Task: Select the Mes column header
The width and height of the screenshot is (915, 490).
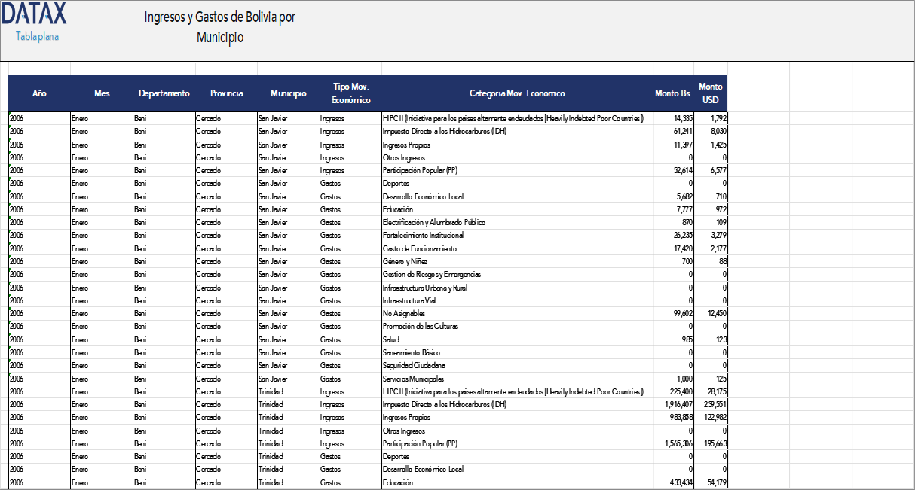Action: (100, 93)
